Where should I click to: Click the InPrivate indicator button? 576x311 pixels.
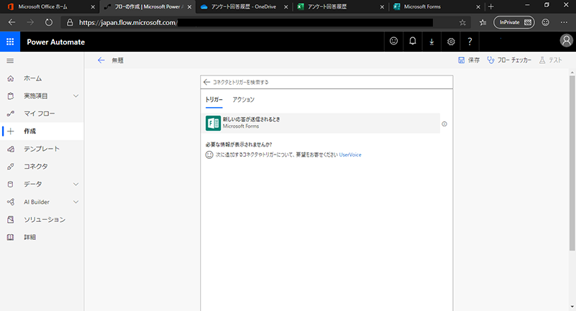click(x=514, y=22)
